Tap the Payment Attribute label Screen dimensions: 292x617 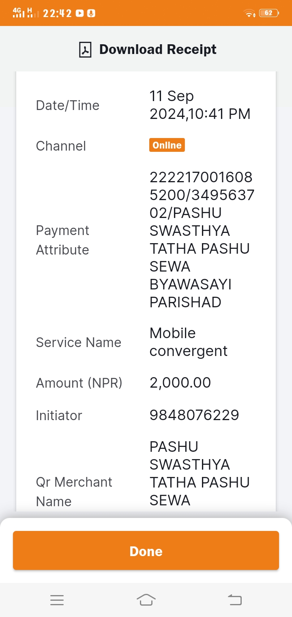(x=62, y=240)
